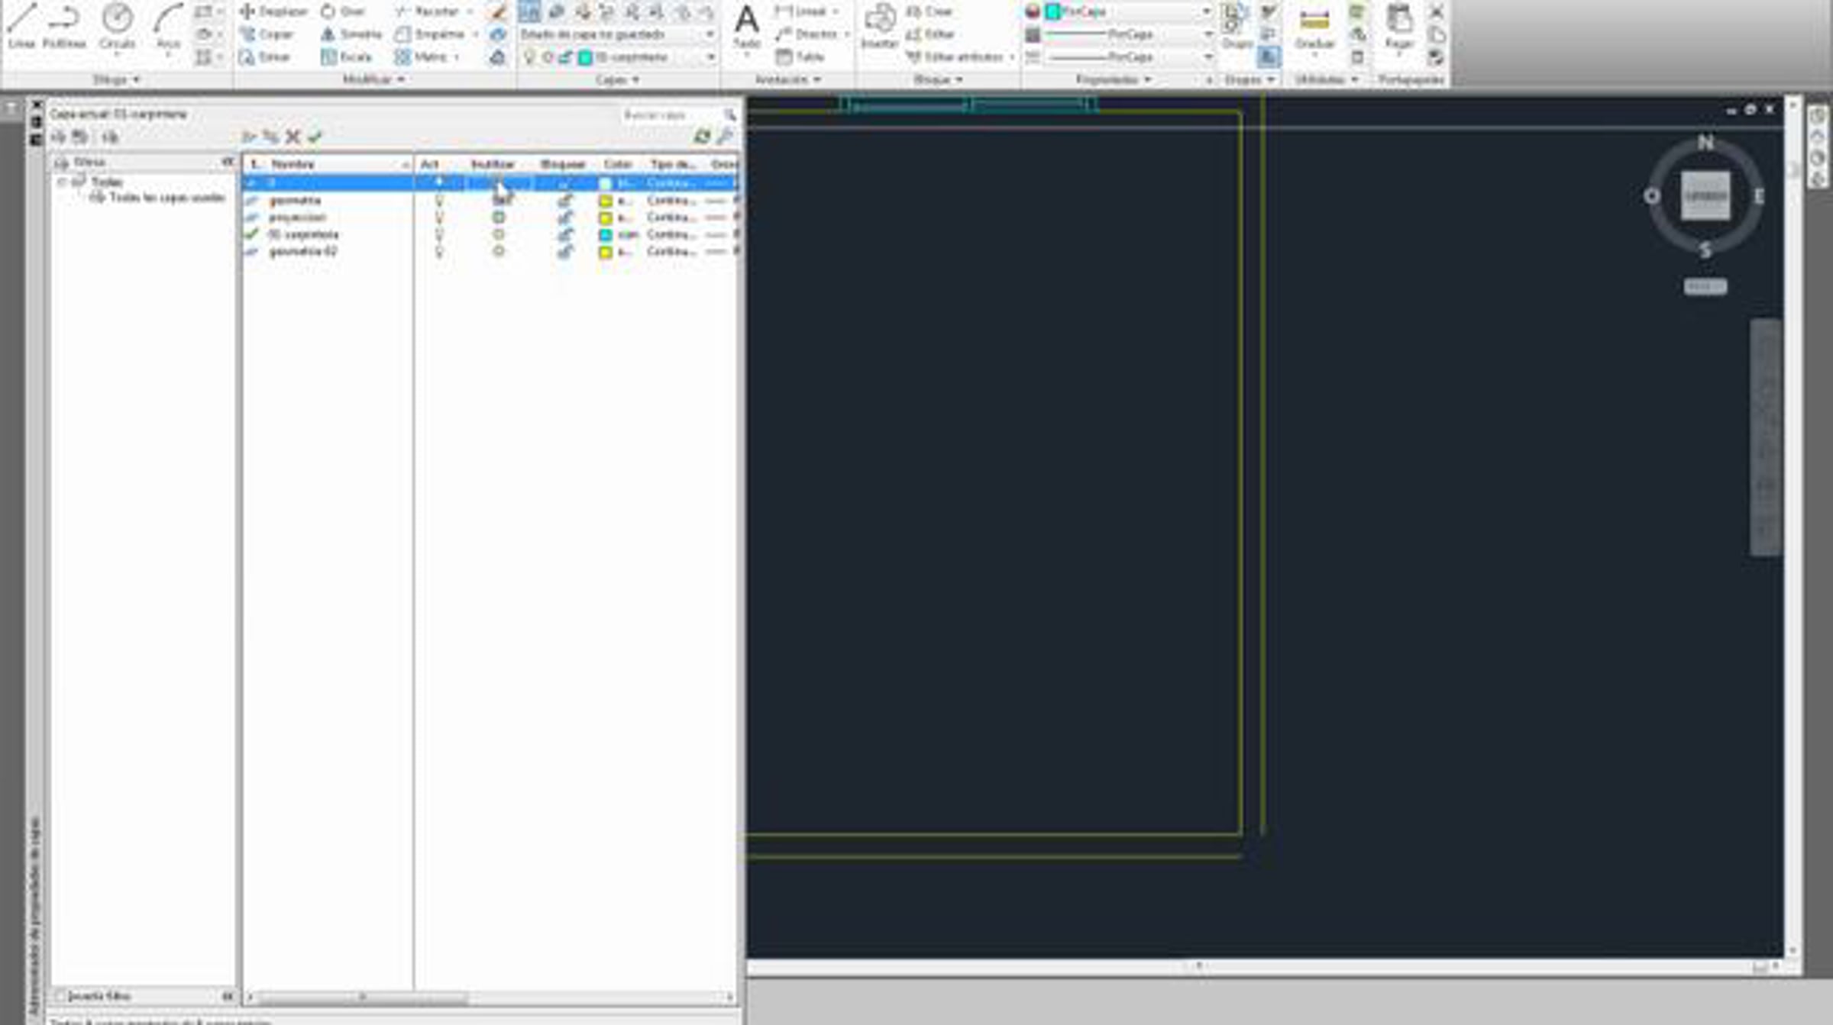Set layer current with green checkmark icon
The width and height of the screenshot is (1833, 1025).
click(315, 137)
